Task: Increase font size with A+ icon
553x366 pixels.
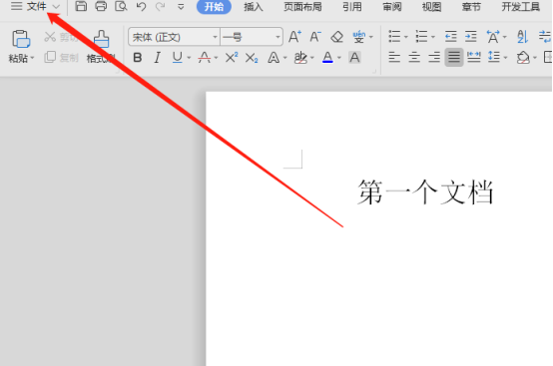Action: 294,37
